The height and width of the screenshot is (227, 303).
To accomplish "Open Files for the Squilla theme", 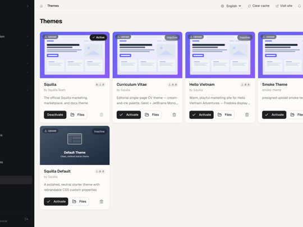I will (x=77, y=115).
